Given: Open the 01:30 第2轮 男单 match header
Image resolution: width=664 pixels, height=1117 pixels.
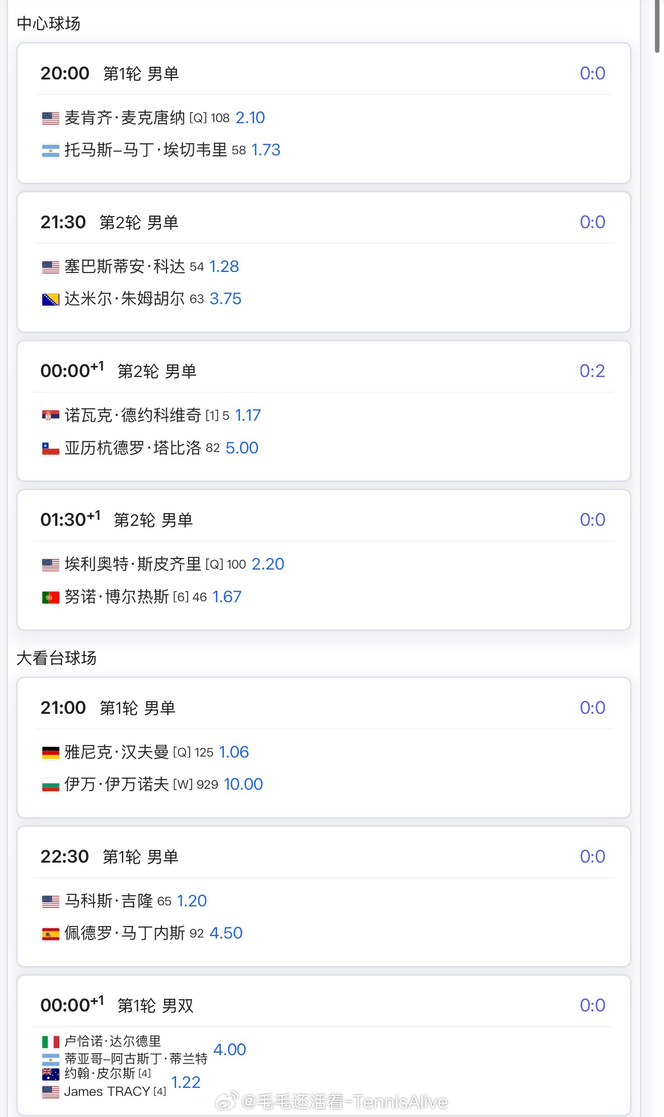Looking at the screenshot, I should click(x=324, y=520).
